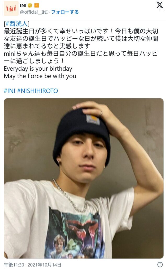The image size is (166, 269).
Task: Click the beanie logo patch in photo
Action: pyautogui.click(x=93, y=120)
